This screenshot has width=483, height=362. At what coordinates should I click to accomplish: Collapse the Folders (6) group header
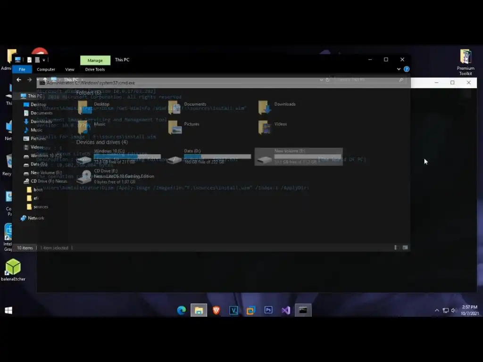pos(89,93)
